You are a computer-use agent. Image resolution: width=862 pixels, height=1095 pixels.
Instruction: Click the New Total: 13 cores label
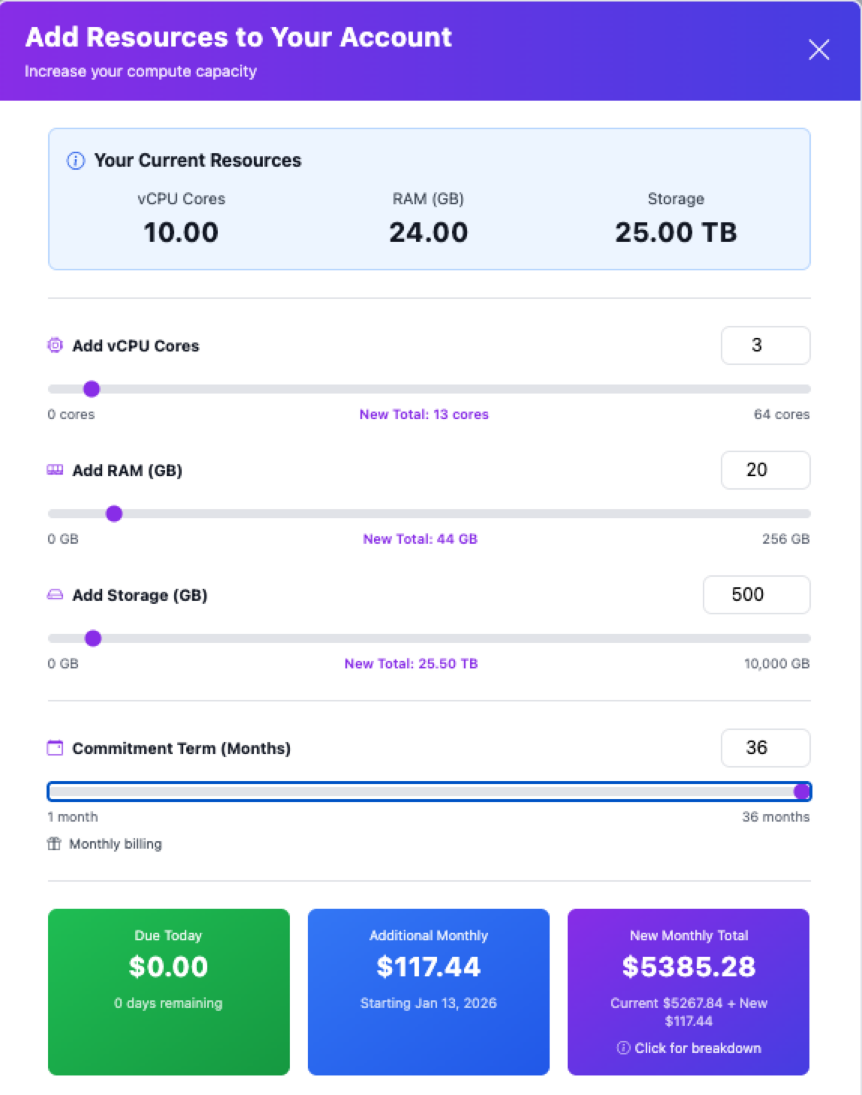[x=423, y=414]
